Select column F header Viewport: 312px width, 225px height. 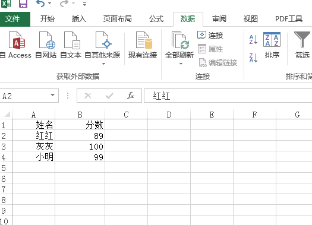(x=255, y=115)
